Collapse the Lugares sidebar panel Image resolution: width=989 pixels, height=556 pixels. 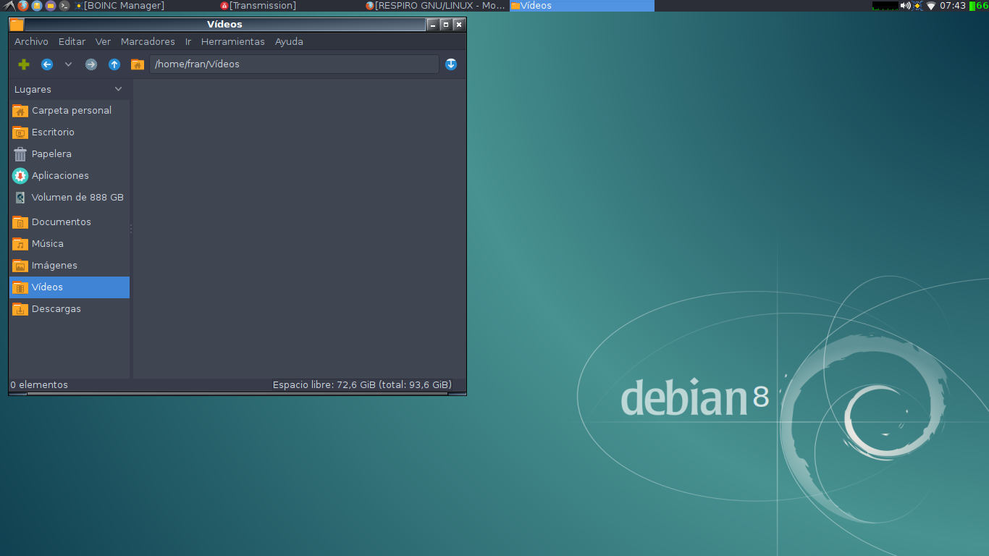117,88
